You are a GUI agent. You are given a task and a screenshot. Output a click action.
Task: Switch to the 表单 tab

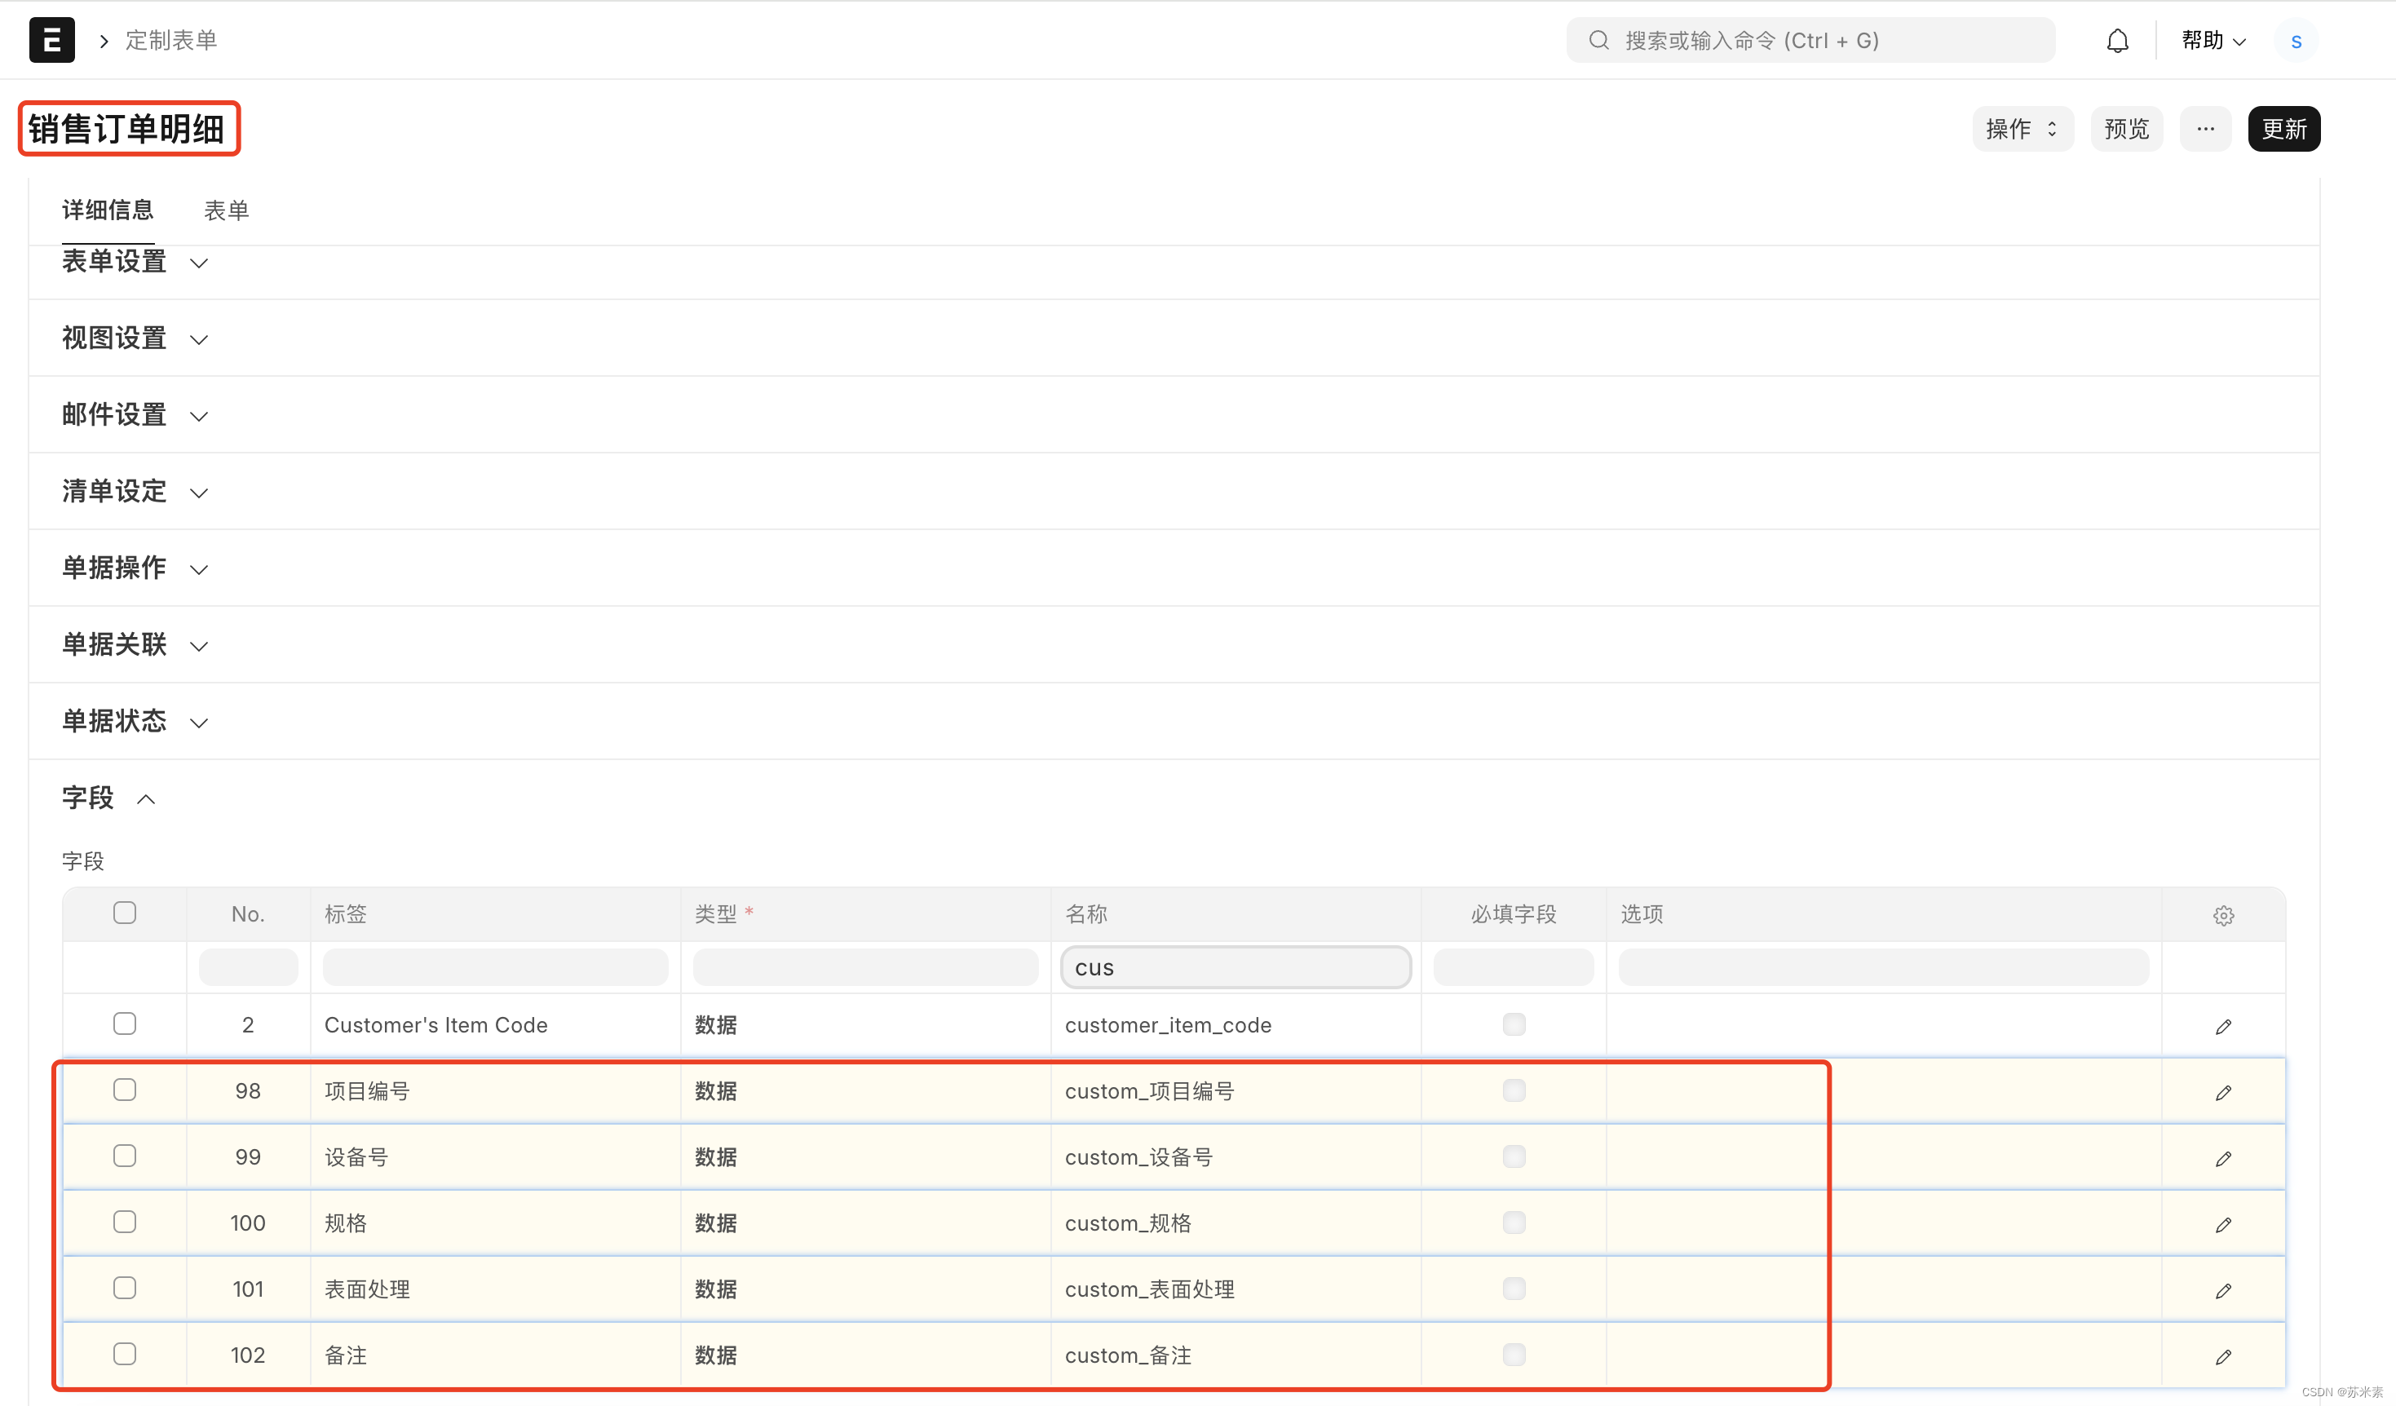pos(226,210)
